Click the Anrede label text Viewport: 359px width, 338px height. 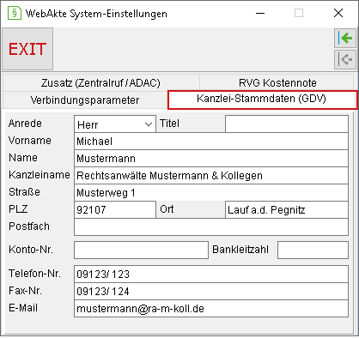click(25, 124)
